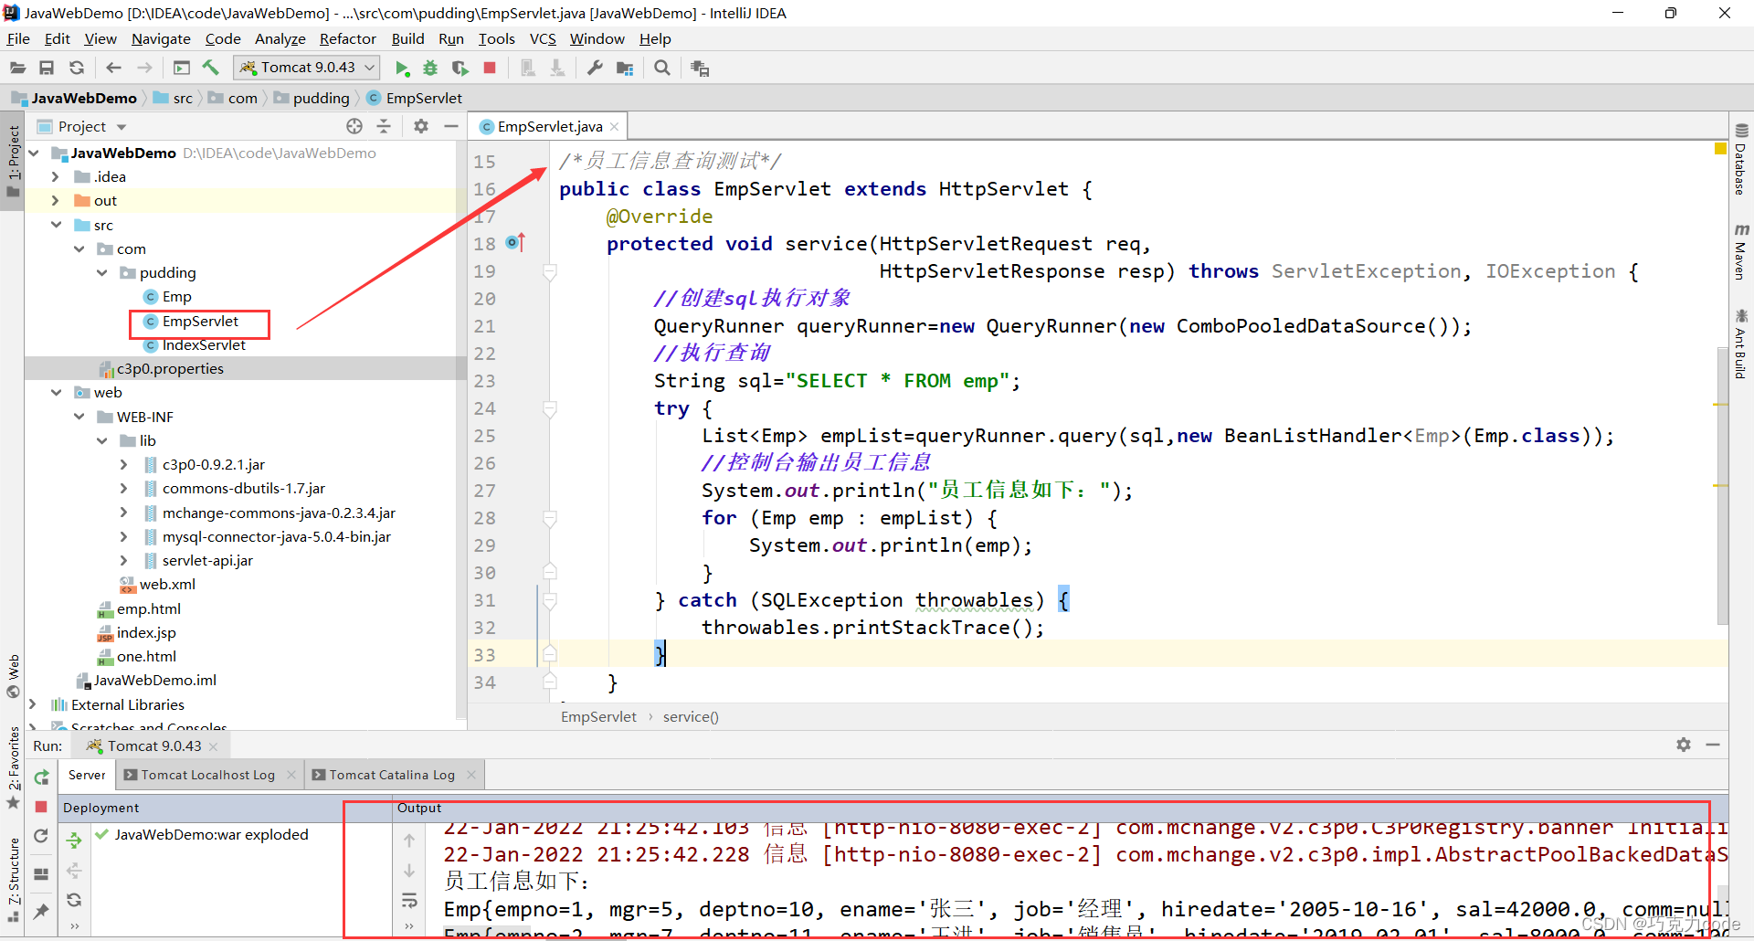Hide the Project panel with minus icon

451,126
